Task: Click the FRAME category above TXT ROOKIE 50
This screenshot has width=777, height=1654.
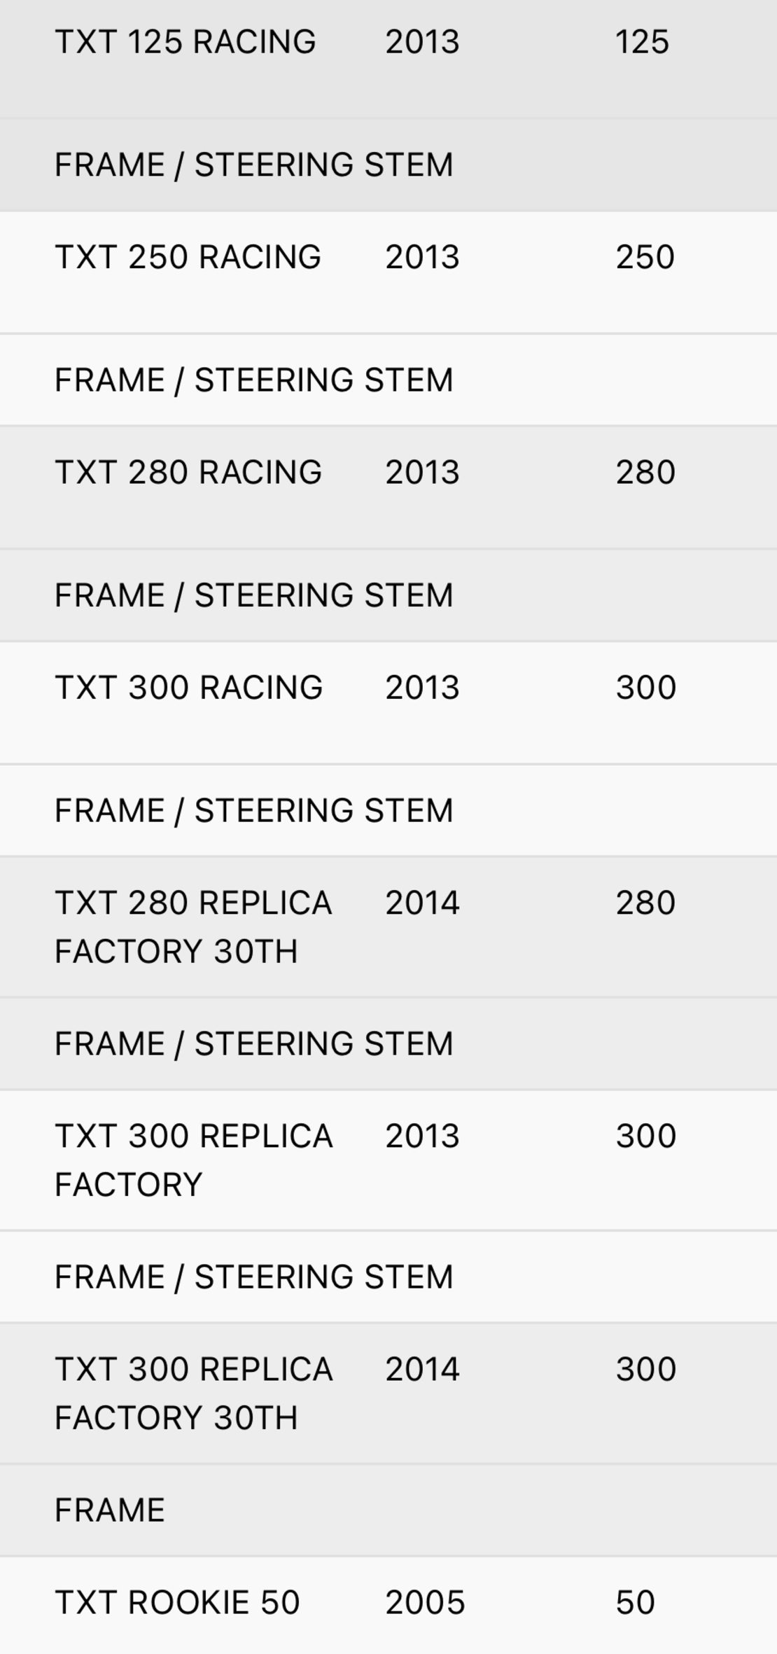Action: point(388,1510)
